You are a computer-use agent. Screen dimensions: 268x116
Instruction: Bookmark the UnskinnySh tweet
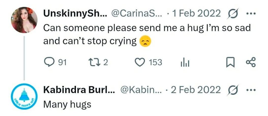[230, 62]
